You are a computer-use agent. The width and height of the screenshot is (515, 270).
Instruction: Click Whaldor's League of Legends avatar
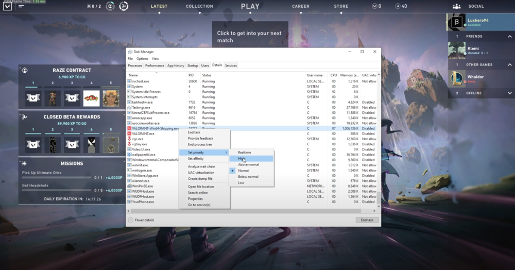click(456, 79)
